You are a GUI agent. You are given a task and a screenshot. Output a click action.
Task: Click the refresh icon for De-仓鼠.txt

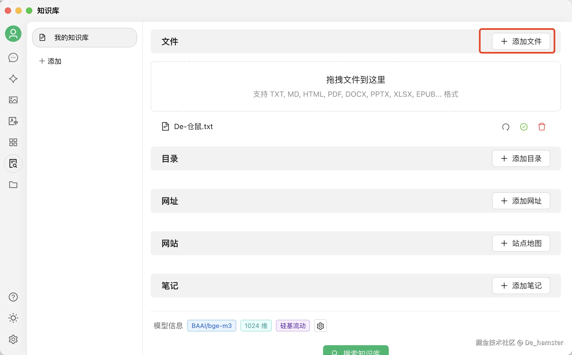(x=506, y=127)
